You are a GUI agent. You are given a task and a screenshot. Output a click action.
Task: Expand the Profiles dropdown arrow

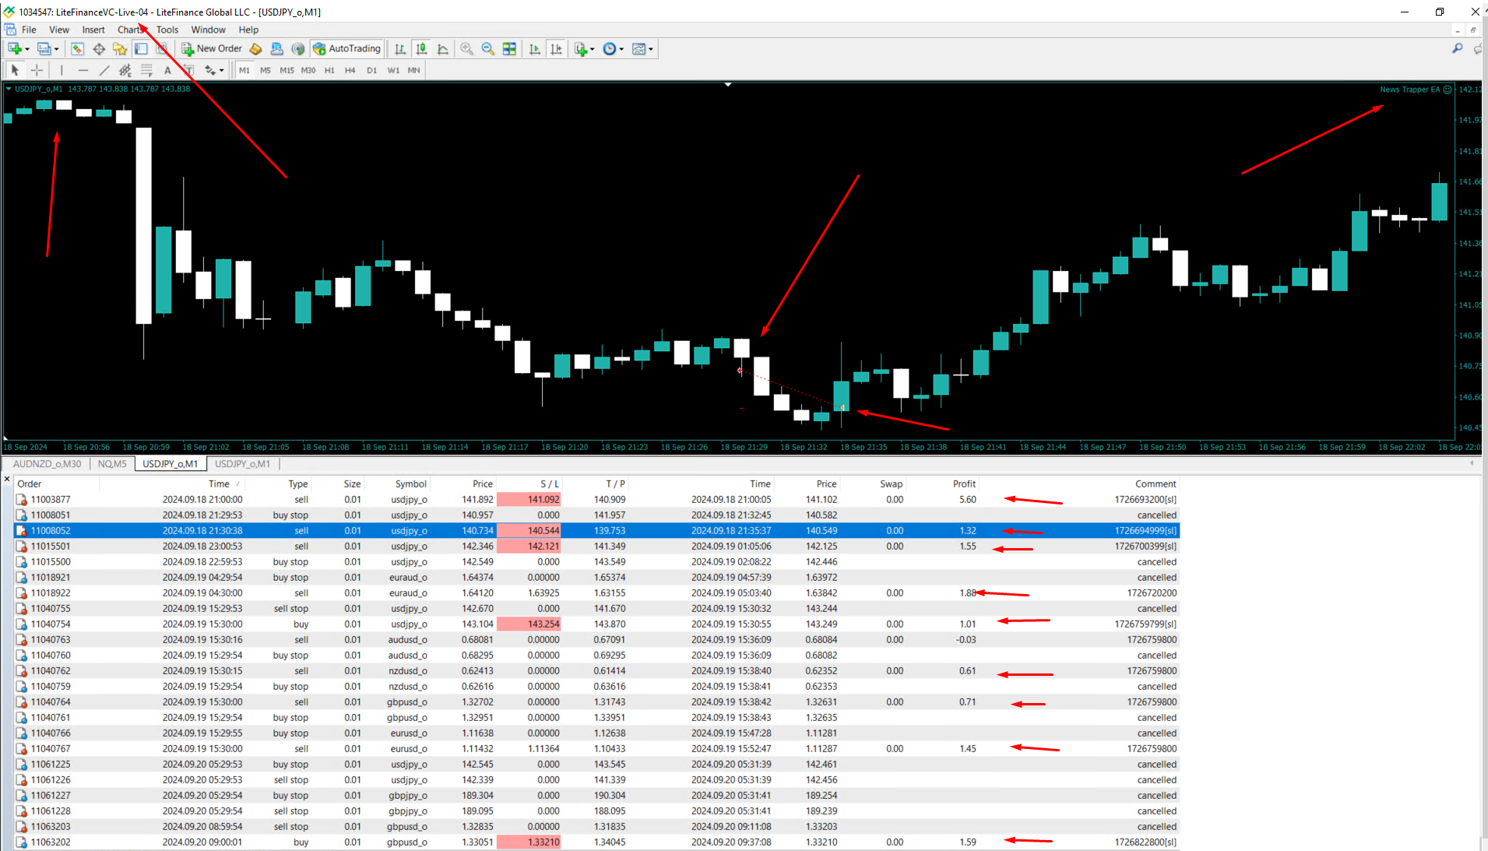pos(56,49)
